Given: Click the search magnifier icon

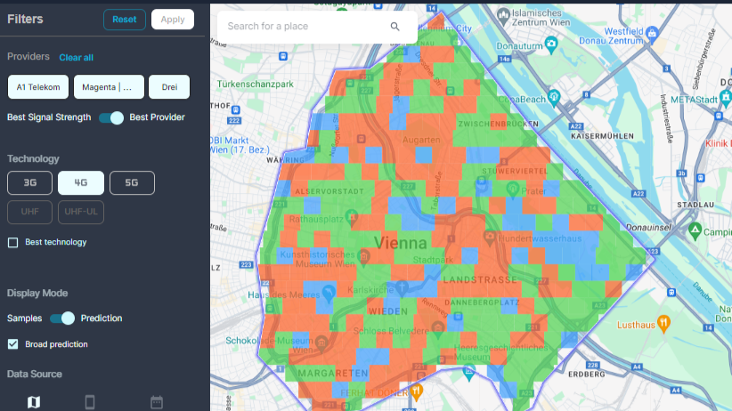Looking at the screenshot, I should [x=394, y=27].
